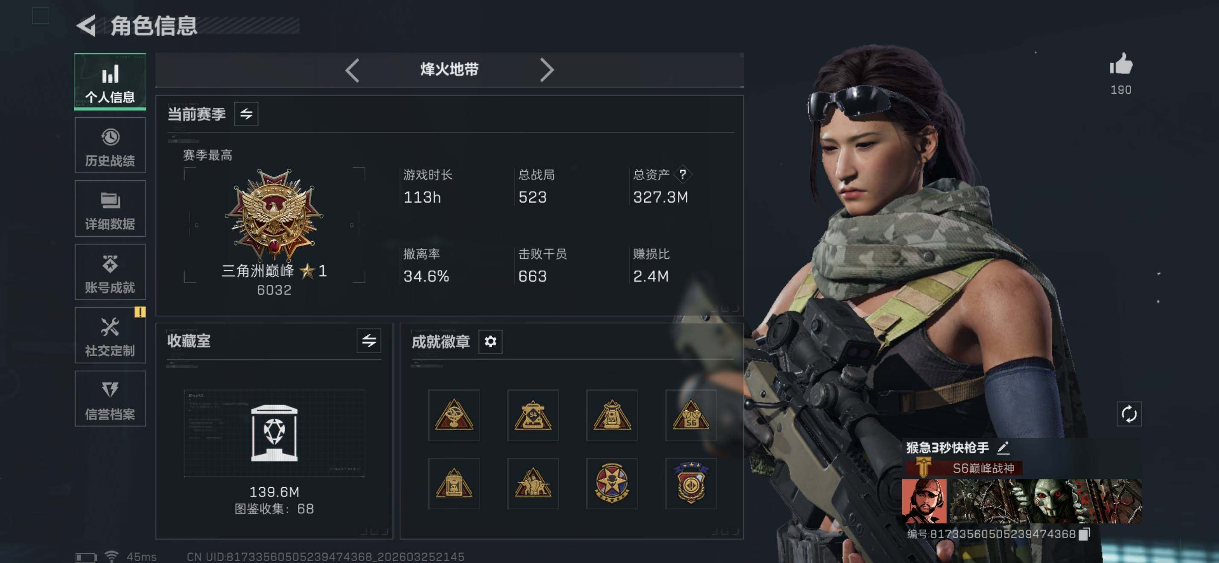Edit nickname 猴急3秒快枪手 with pencil icon

click(x=1003, y=447)
